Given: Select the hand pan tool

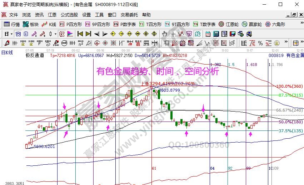Looking at the screenshot, I should [x=164, y=34].
